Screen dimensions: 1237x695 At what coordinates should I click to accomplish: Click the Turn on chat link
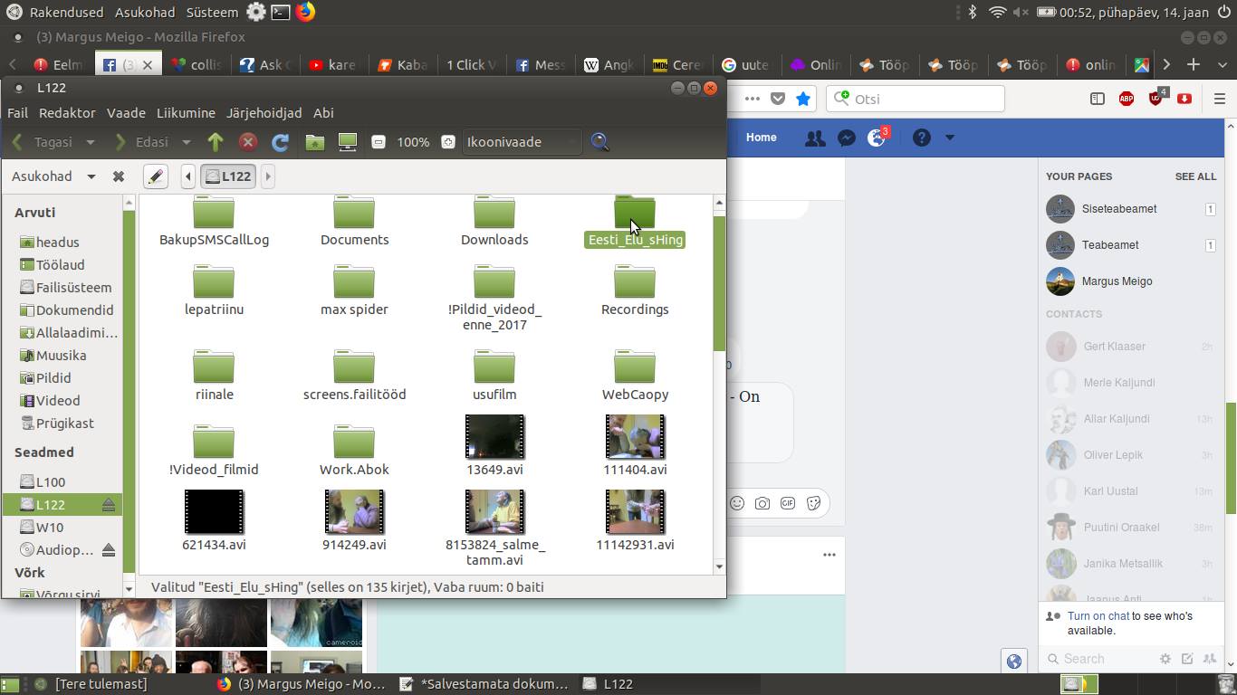coord(1098,616)
